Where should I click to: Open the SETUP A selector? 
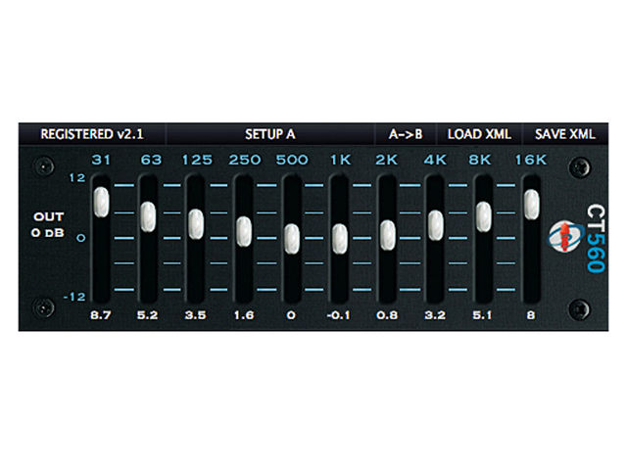270,134
